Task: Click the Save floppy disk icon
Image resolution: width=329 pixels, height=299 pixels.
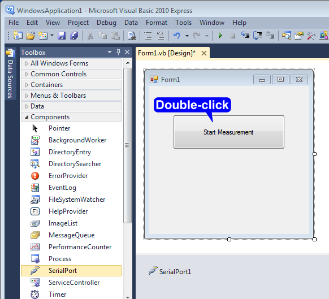Action: tap(62, 36)
